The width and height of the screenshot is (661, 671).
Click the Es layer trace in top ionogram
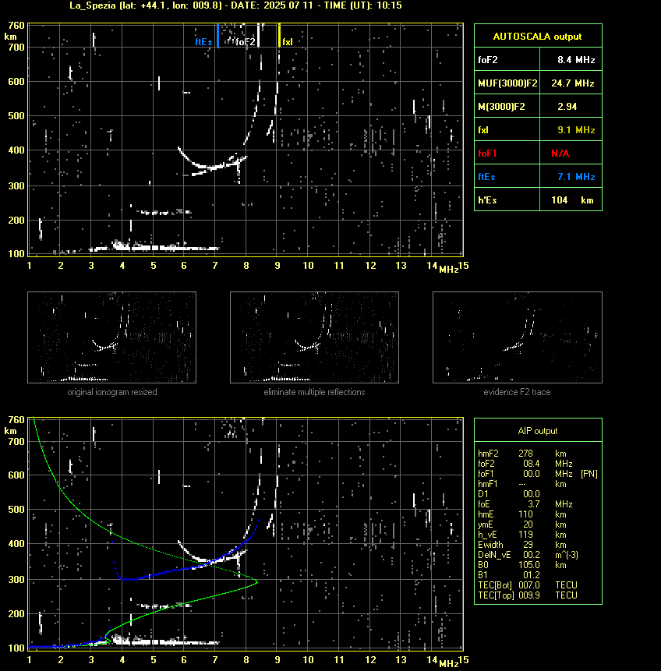pos(154,247)
